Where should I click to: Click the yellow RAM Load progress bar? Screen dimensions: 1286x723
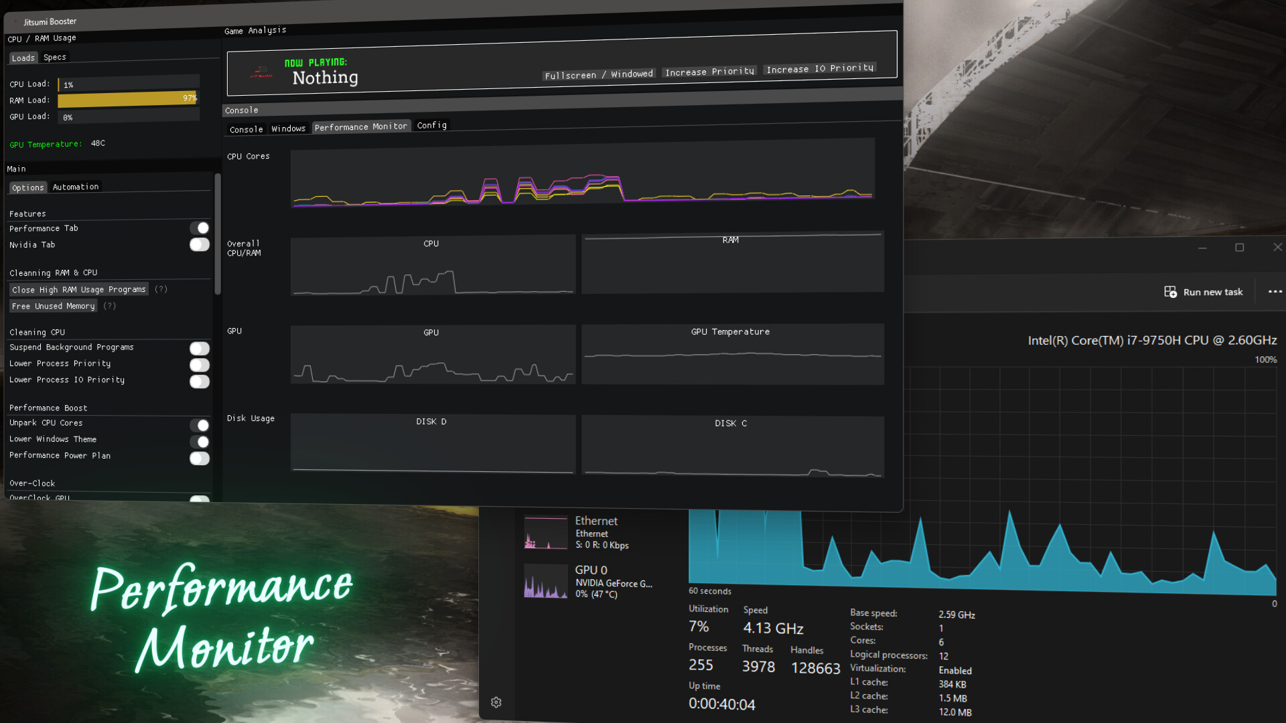127,100
